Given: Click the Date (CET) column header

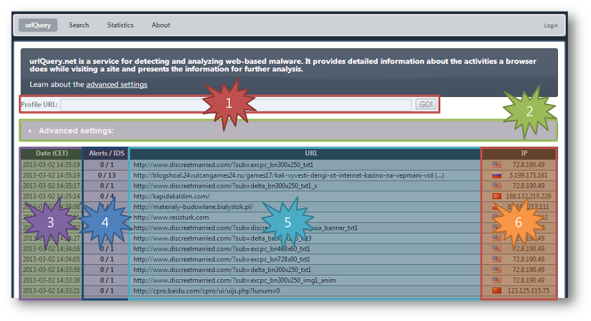Looking at the screenshot, I should (52, 153).
